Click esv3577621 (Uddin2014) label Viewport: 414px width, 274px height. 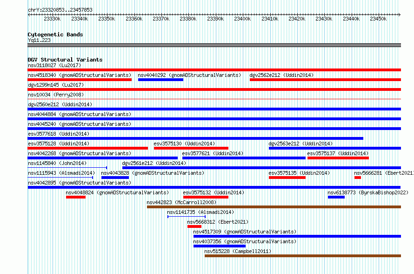pos(213,153)
